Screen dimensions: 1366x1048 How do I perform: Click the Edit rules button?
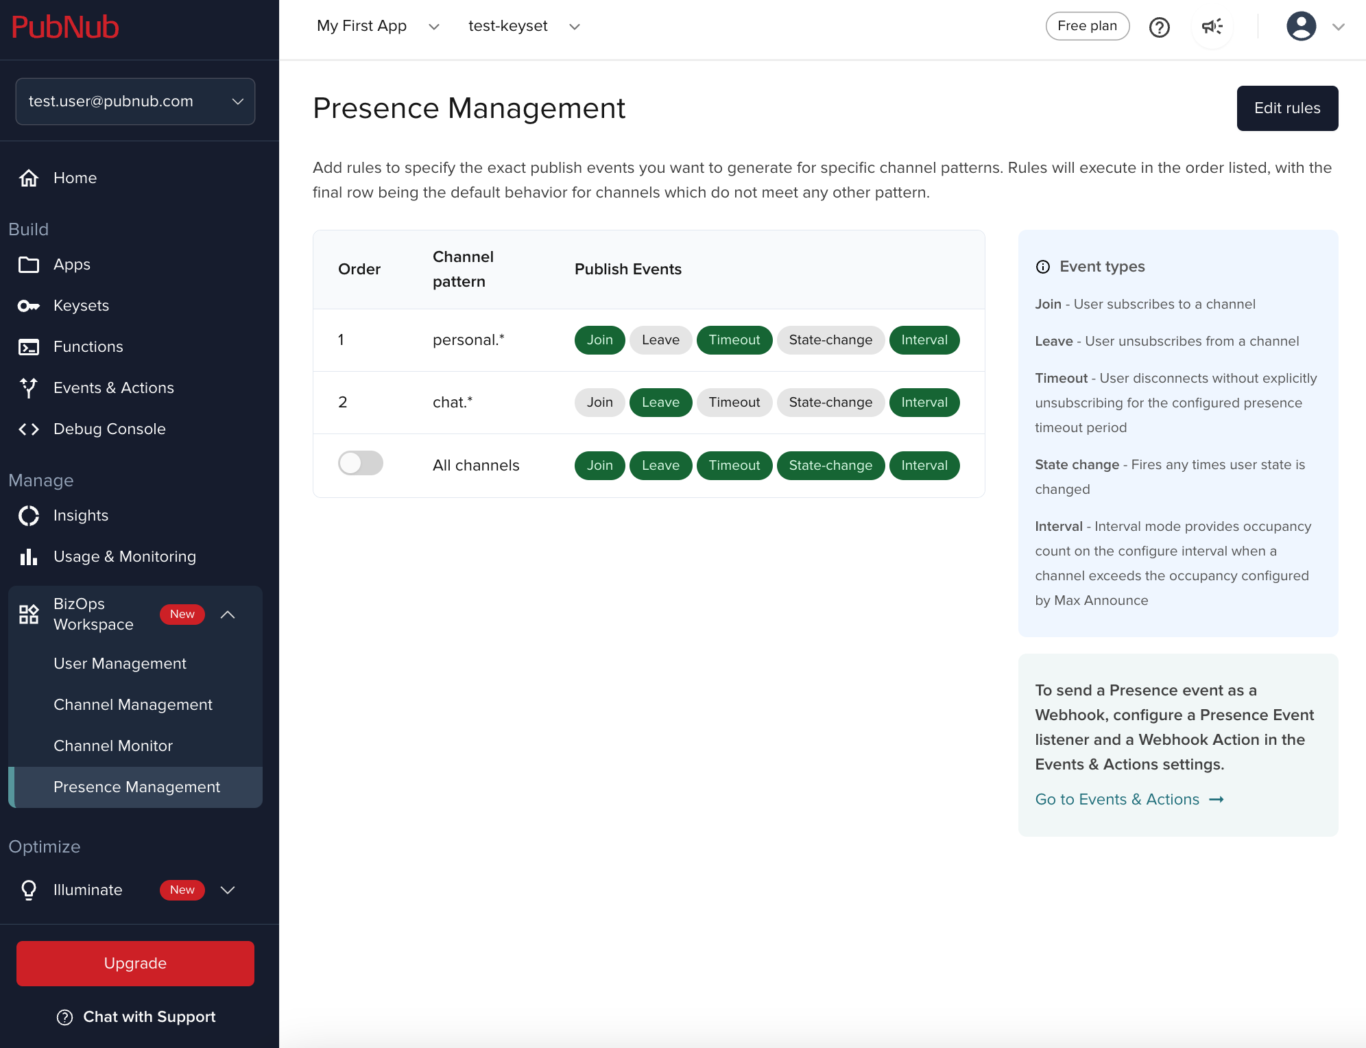1287,108
